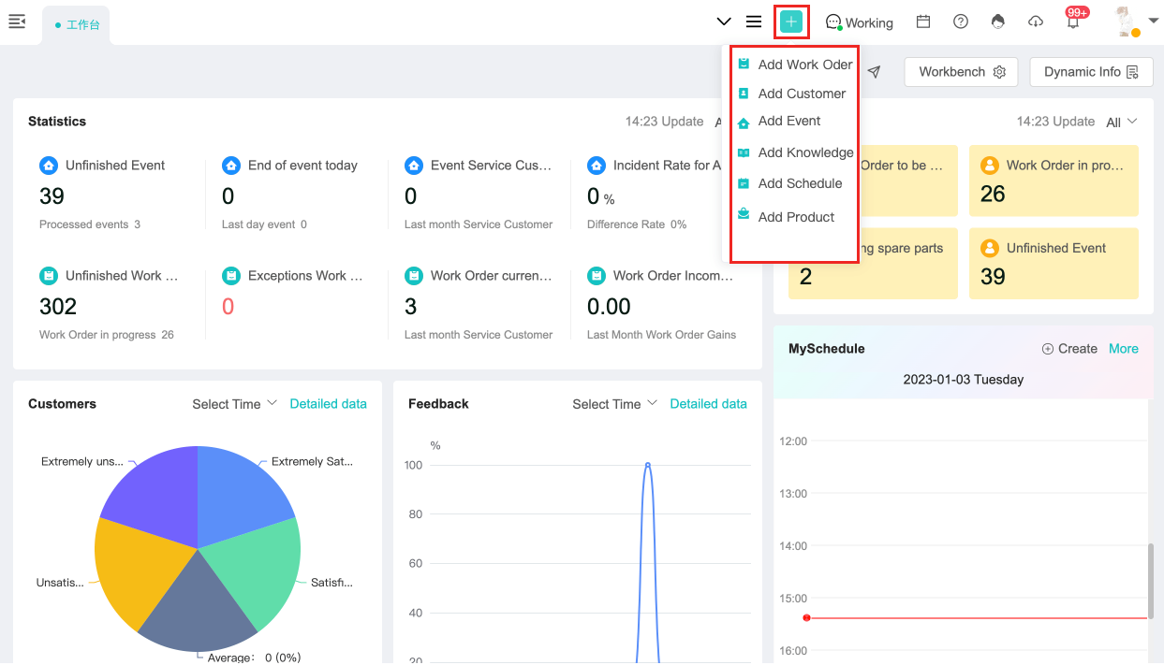The width and height of the screenshot is (1164, 665).
Task: Open the green plus quick-add button
Action: (x=791, y=22)
